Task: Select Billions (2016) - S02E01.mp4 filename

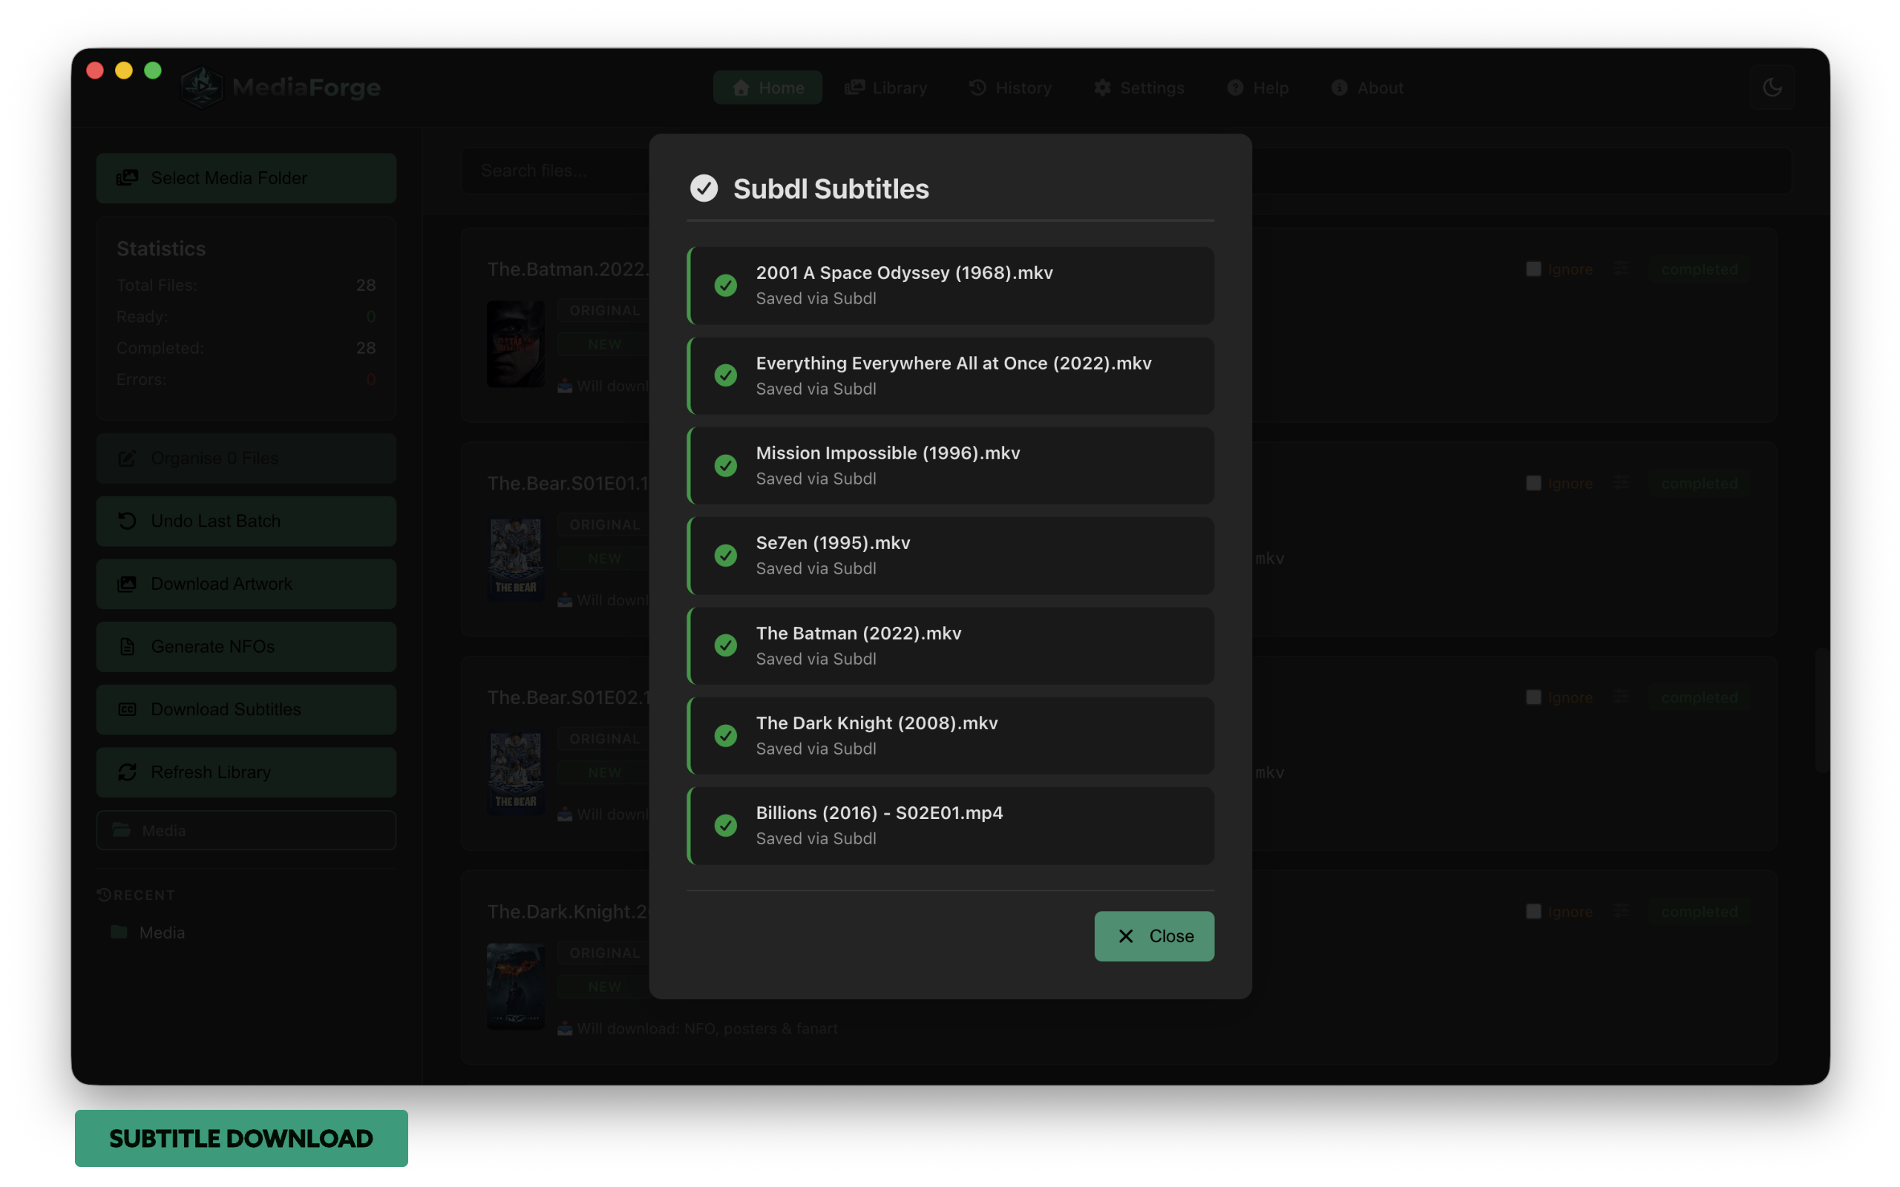Action: [x=879, y=812]
